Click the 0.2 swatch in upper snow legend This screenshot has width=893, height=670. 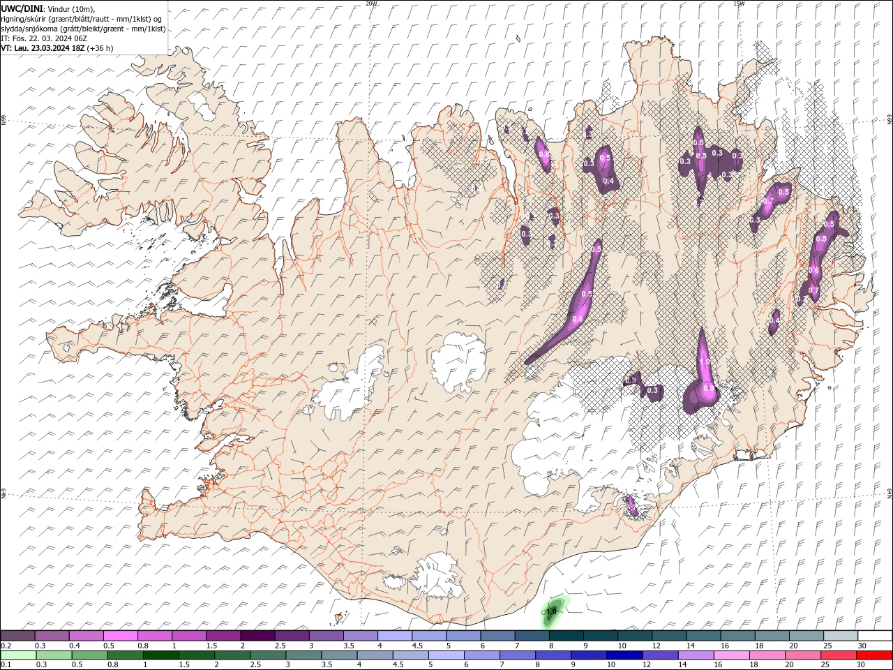click(x=18, y=636)
